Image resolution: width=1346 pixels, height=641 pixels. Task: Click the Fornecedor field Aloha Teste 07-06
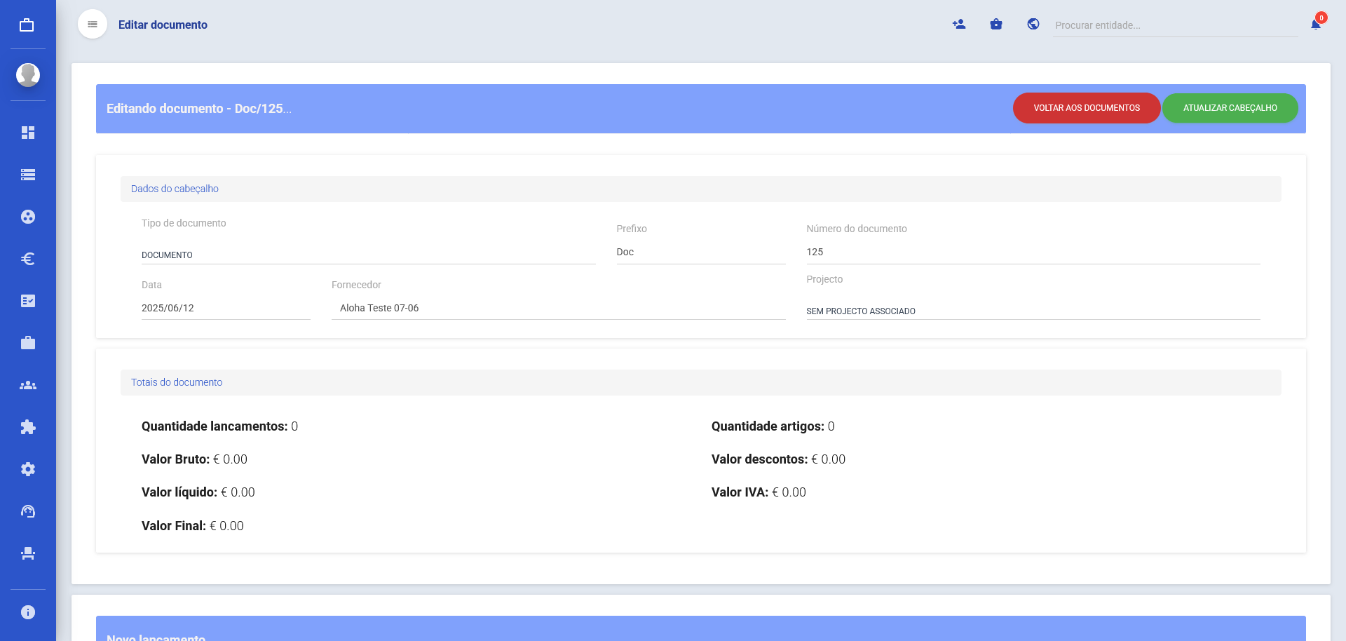[x=558, y=308]
